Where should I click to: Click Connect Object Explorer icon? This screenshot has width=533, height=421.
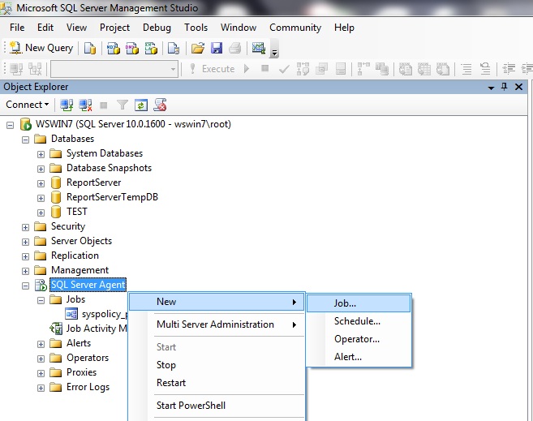67,105
